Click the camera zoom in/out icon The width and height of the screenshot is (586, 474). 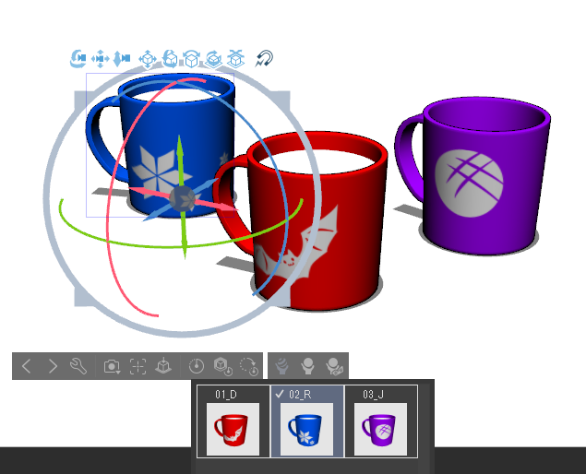(x=122, y=59)
